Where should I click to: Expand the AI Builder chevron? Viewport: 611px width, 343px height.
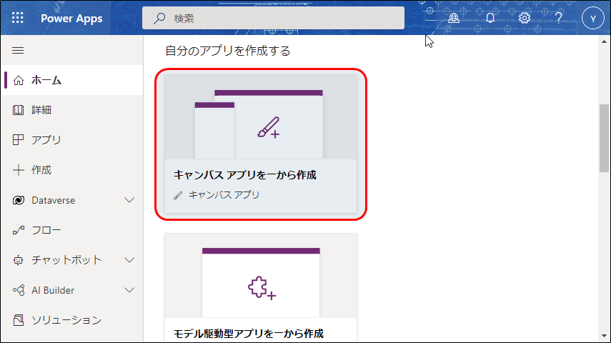click(x=129, y=290)
